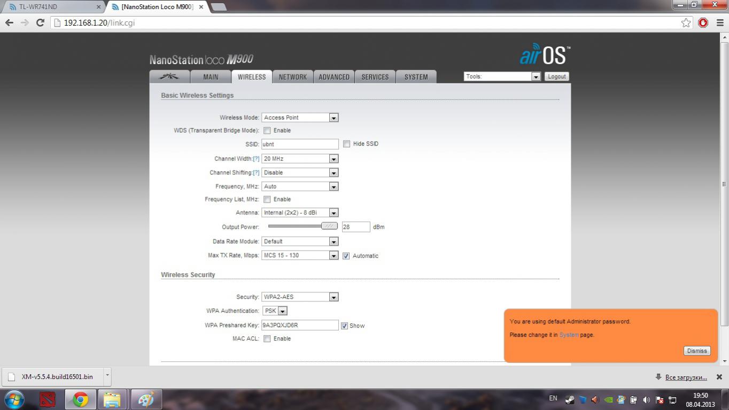Open the WPA Authentication PSK dropdown
The image size is (729, 410).
(x=275, y=311)
